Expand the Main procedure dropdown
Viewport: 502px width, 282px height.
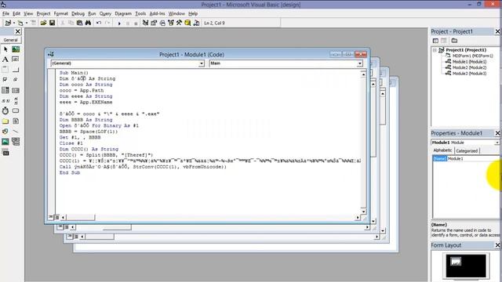click(x=360, y=63)
